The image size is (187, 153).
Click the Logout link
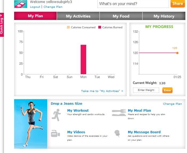(35, 7)
